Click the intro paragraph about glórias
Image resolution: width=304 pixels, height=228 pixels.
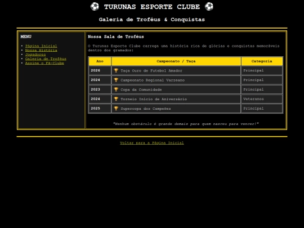pyautogui.click(x=184, y=48)
